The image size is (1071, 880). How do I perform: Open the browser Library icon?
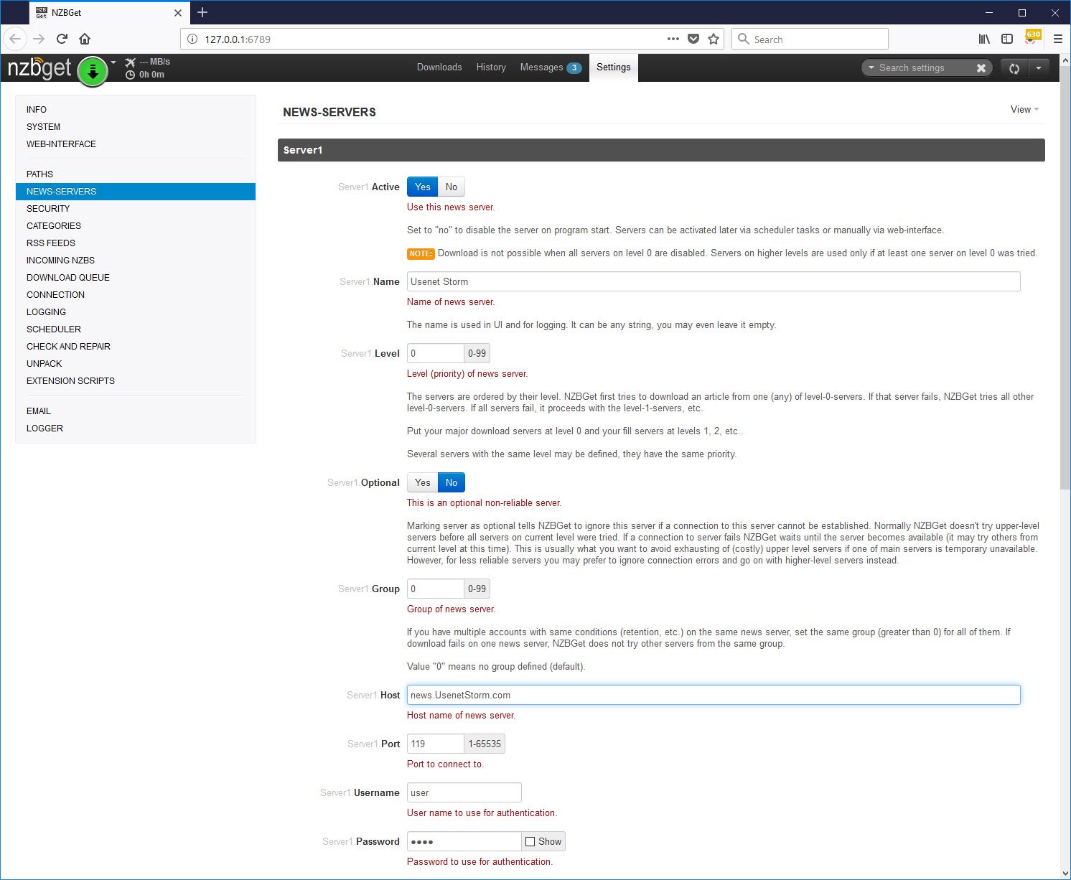pos(984,39)
